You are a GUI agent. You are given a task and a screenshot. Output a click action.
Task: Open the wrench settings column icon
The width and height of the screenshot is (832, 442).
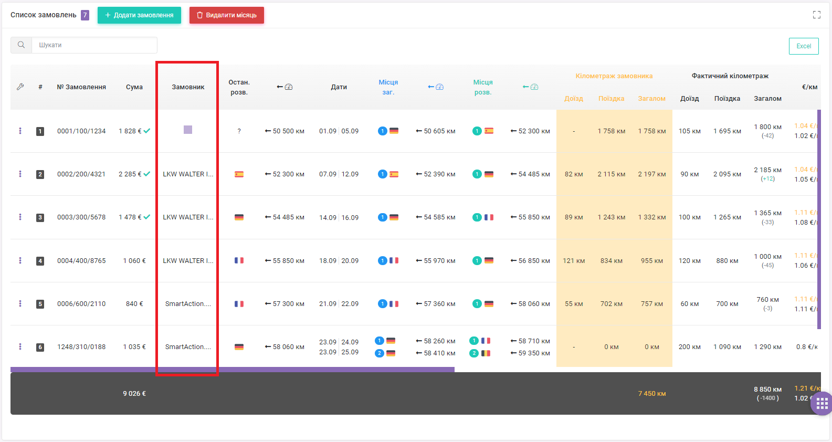coord(20,87)
